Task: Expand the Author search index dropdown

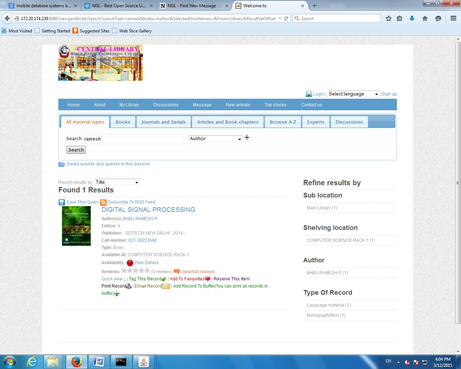Action: point(215,139)
